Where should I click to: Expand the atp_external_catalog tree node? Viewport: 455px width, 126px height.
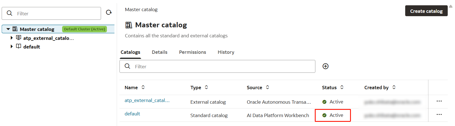coord(12,38)
